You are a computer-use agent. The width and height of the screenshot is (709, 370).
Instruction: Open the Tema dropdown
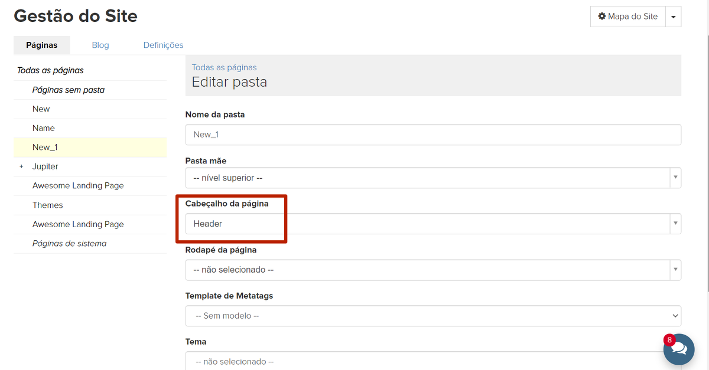pyautogui.click(x=432, y=361)
